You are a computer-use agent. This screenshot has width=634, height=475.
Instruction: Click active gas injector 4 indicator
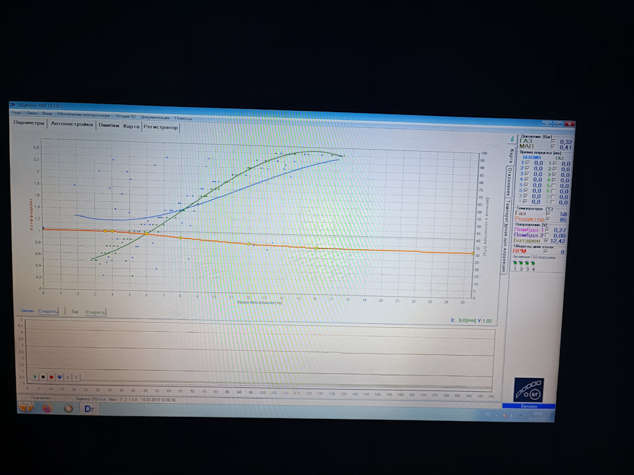click(x=533, y=263)
